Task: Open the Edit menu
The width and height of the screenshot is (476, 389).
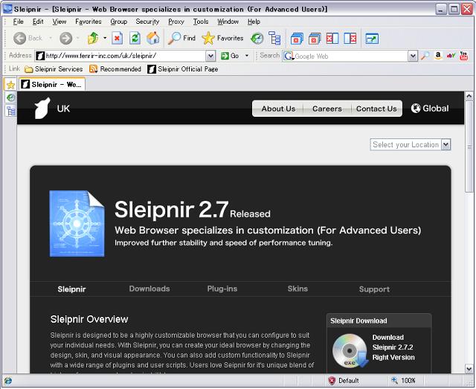Action: pos(38,22)
